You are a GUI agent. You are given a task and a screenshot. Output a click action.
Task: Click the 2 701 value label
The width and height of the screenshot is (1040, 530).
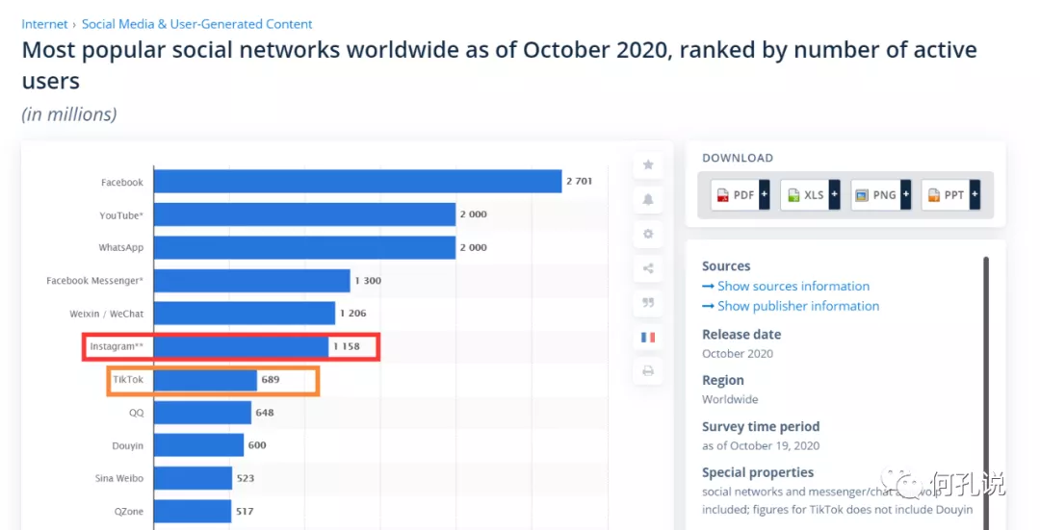click(579, 181)
